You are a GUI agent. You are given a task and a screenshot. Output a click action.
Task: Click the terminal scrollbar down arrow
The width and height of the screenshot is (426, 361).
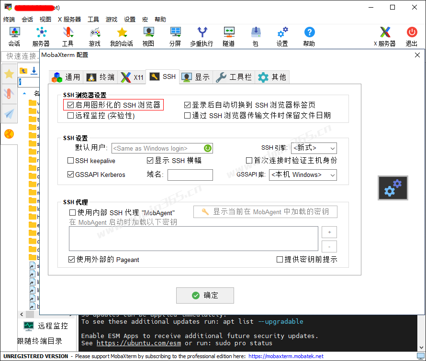pos(421,348)
